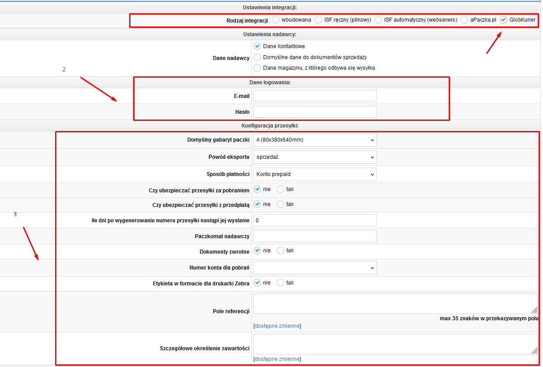Click the days-until-shipment field showing 0
Viewport: 543px width, 367px height.
coord(315,221)
